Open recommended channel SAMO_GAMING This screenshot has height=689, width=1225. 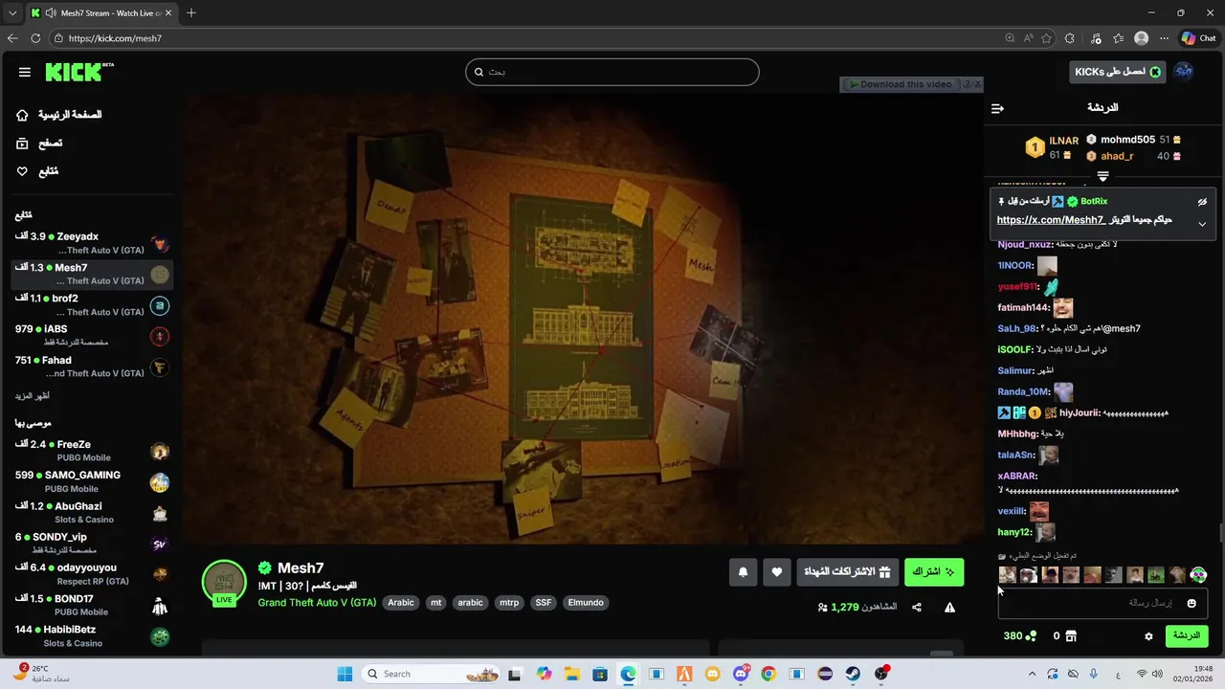(92, 481)
